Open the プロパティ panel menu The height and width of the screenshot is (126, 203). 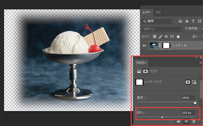pyautogui.click(x=201, y=63)
